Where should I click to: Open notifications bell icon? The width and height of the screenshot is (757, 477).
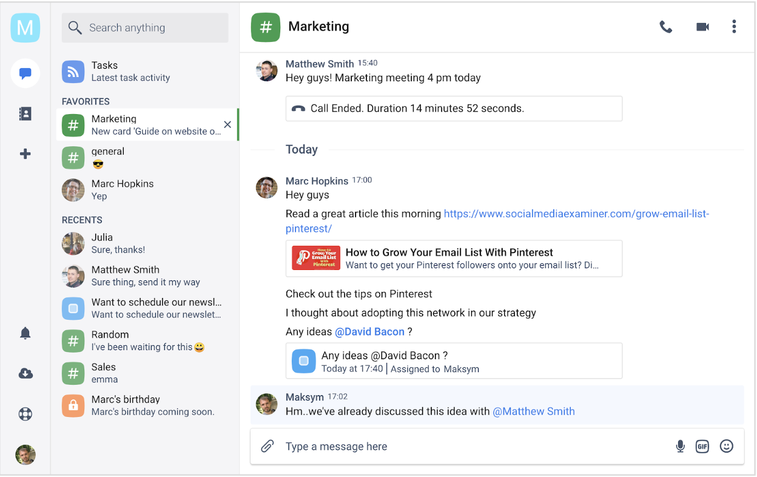coord(25,333)
